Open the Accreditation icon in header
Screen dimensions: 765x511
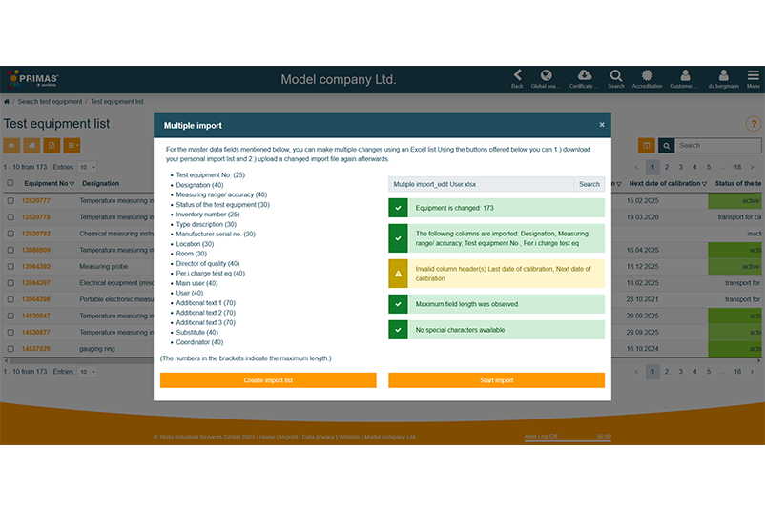coord(648,76)
